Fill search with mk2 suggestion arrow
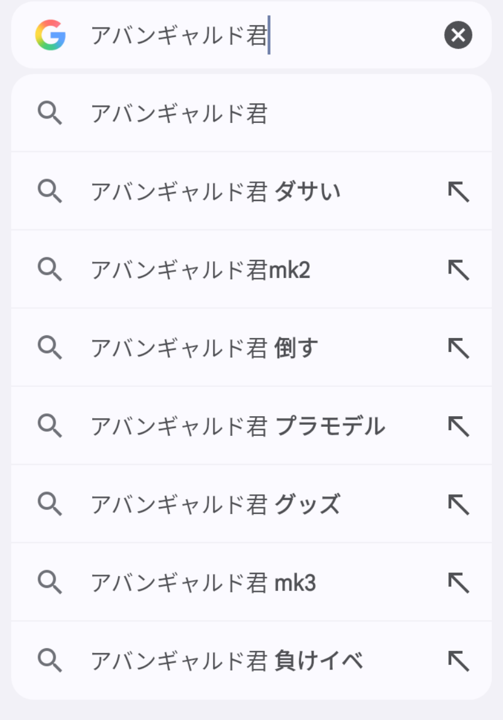This screenshot has width=503, height=720. tap(459, 271)
